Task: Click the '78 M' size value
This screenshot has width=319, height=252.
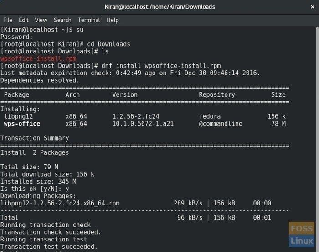Action: click(278, 124)
